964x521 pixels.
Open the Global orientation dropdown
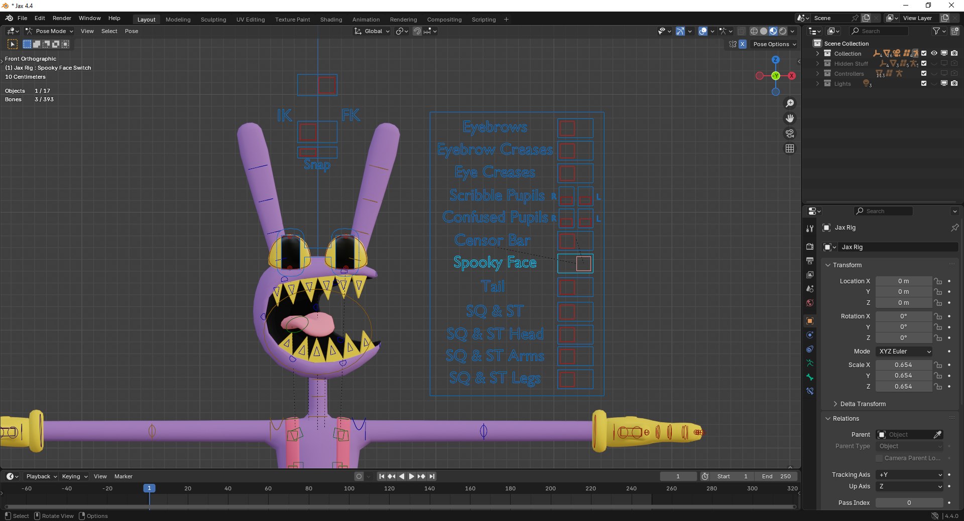[372, 31]
